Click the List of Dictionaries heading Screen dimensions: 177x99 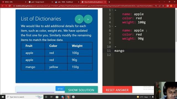coord(41,19)
